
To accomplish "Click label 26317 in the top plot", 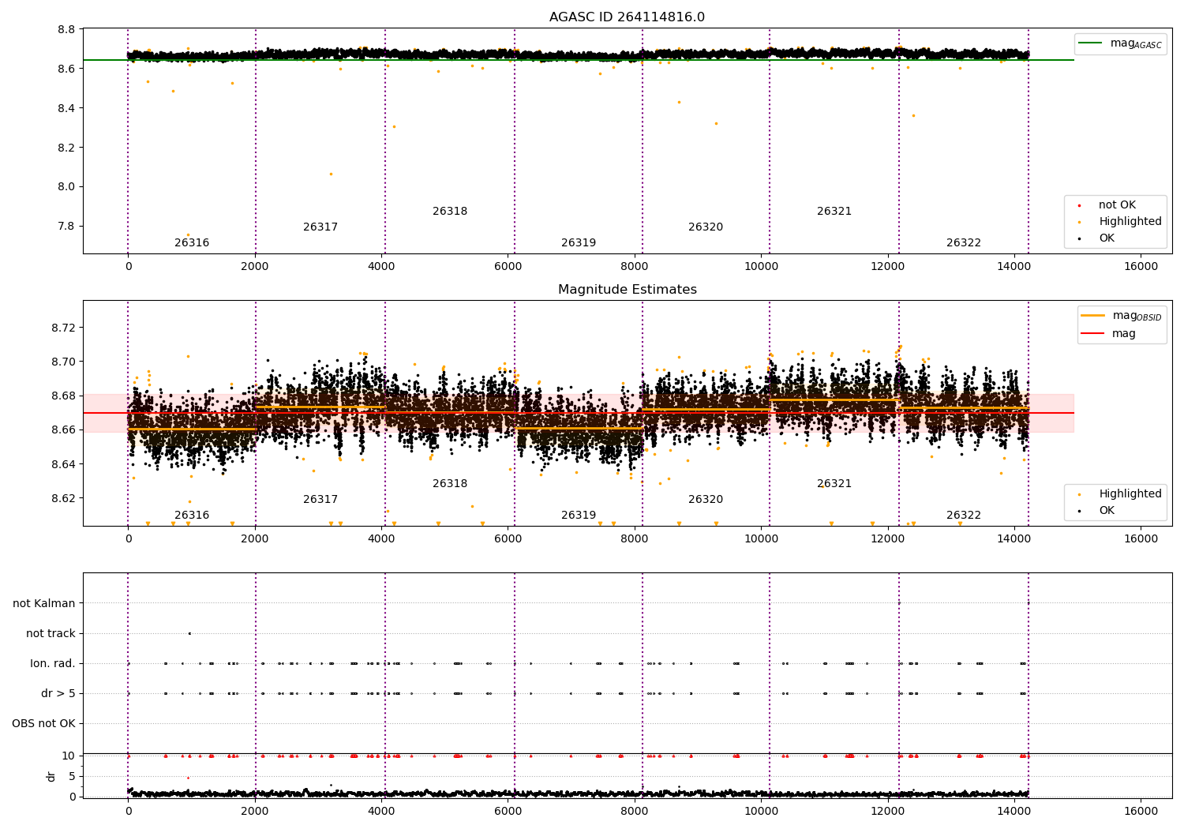I will pos(320,227).
